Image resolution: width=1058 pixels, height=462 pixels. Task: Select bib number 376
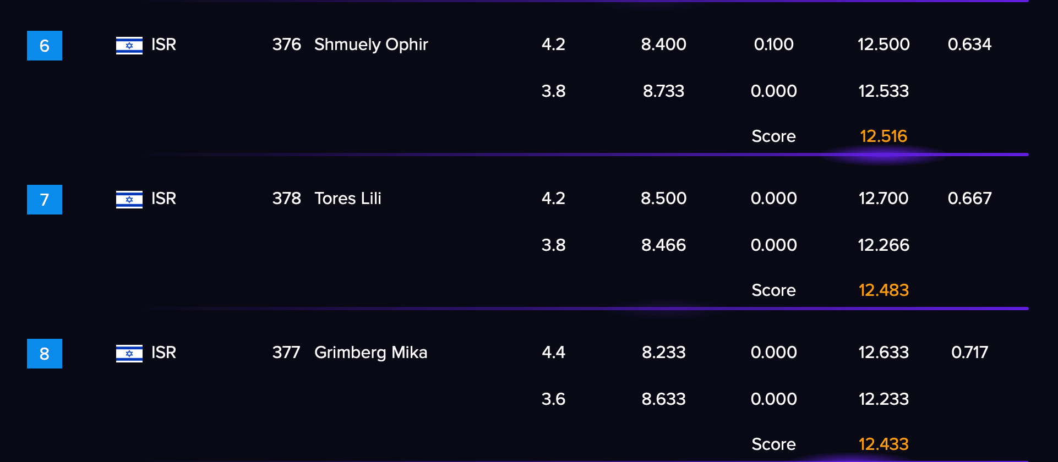pyautogui.click(x=287, y=45)
